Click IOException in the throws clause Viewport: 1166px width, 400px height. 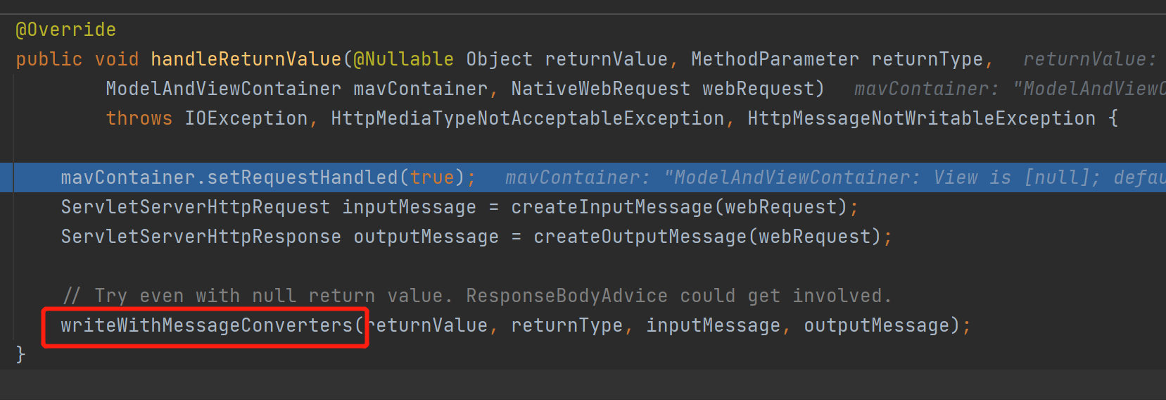[246, 118]
